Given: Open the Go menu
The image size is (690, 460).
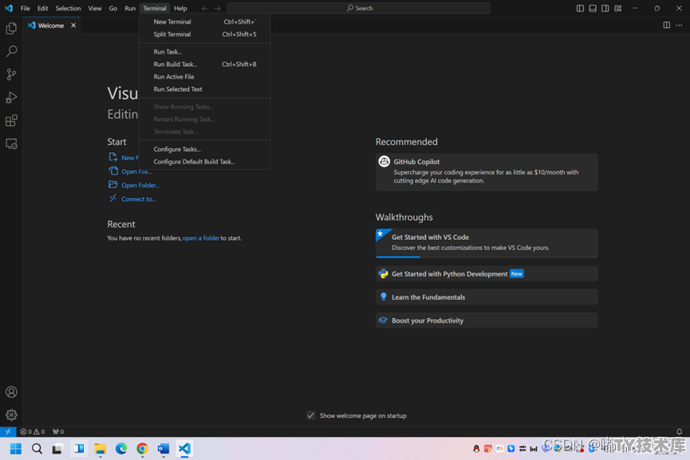Looking at the screenshot, I should click(x=113, y=8).
